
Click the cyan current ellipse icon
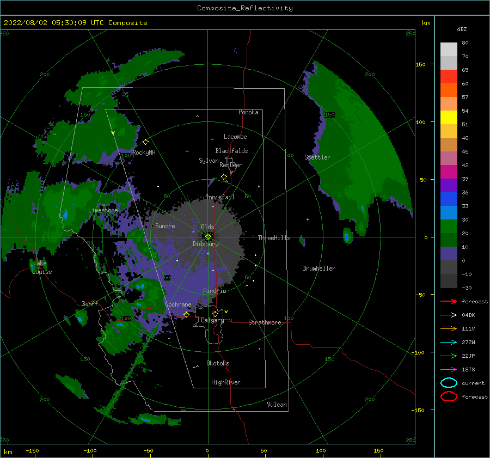(x=449, y=383)
